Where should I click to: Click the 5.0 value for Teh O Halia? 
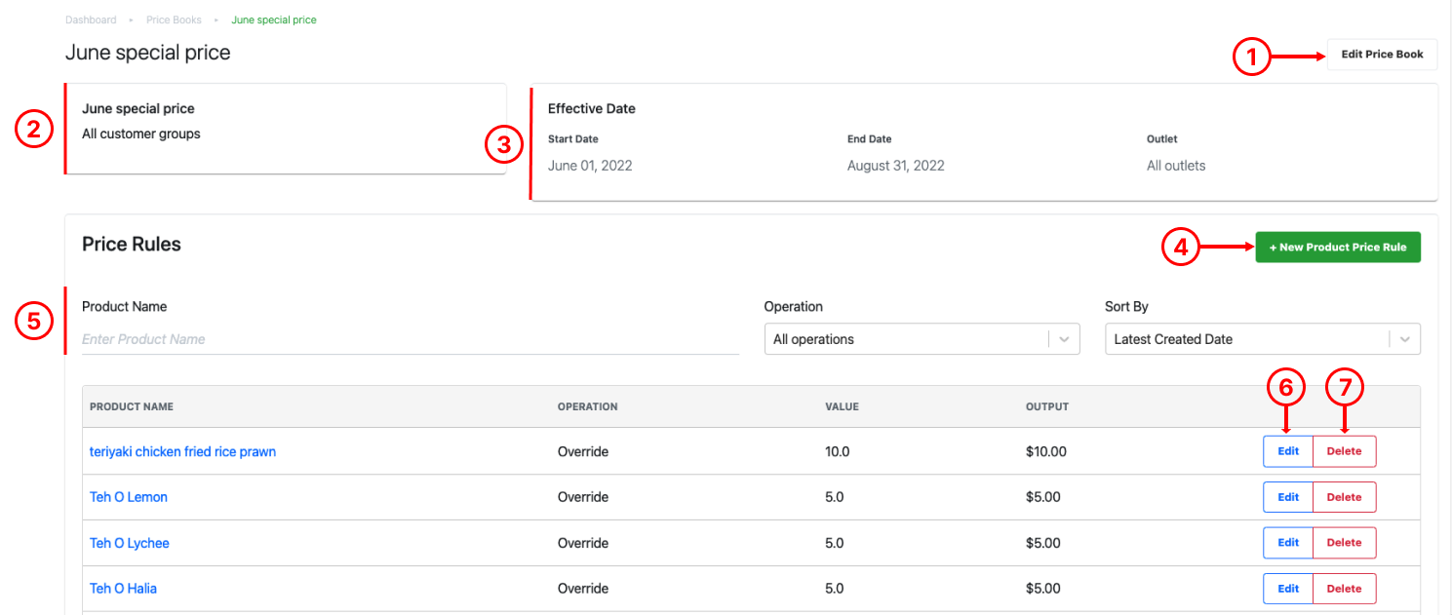[835, 589]
